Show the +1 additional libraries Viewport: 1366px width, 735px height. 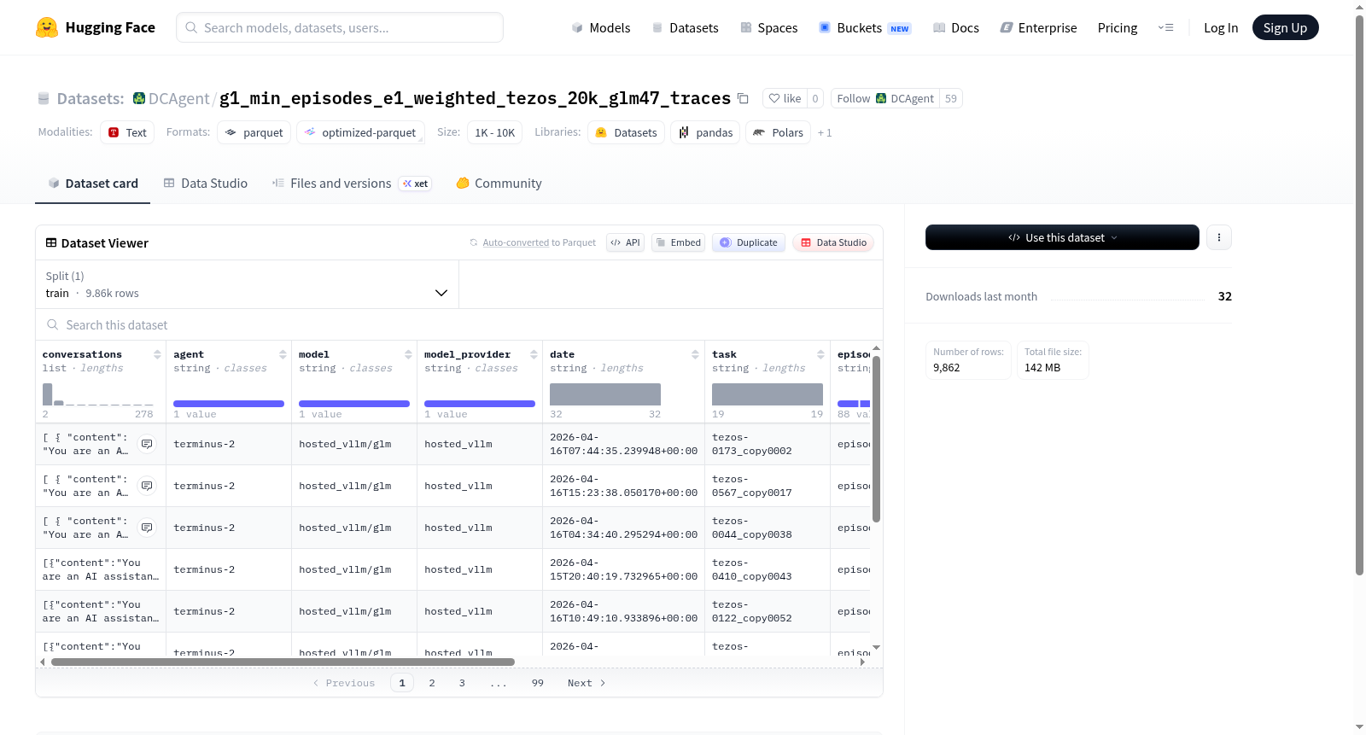pyautogui.click(x=825, y=133)
